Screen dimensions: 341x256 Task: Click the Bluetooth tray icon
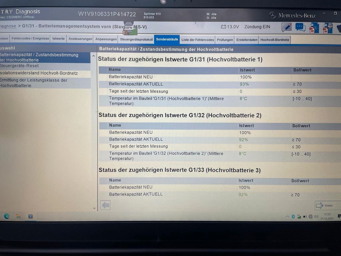293,217
